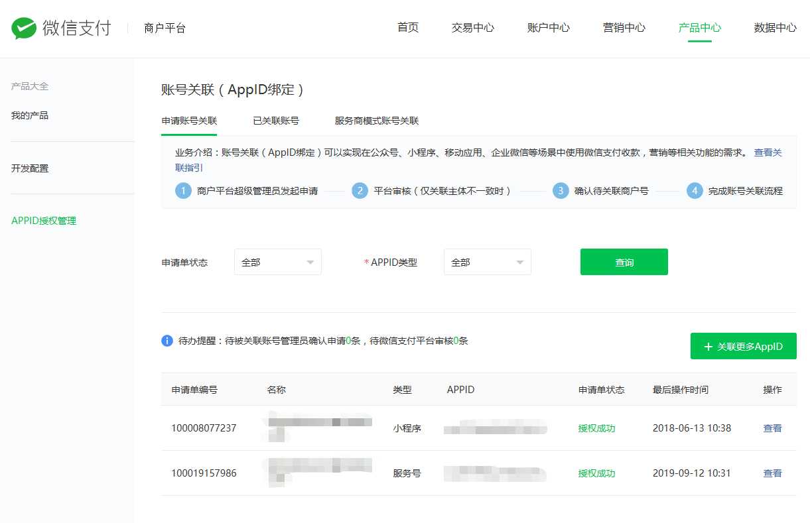Click timestamp 2018-06-13 10:38

click(x=692, y=428)
